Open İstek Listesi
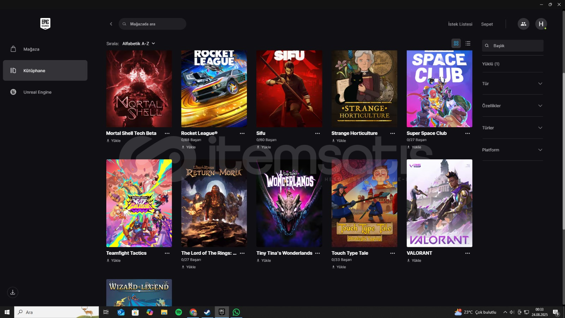This screenshot has width=565, height=318. tap(460, 24)
